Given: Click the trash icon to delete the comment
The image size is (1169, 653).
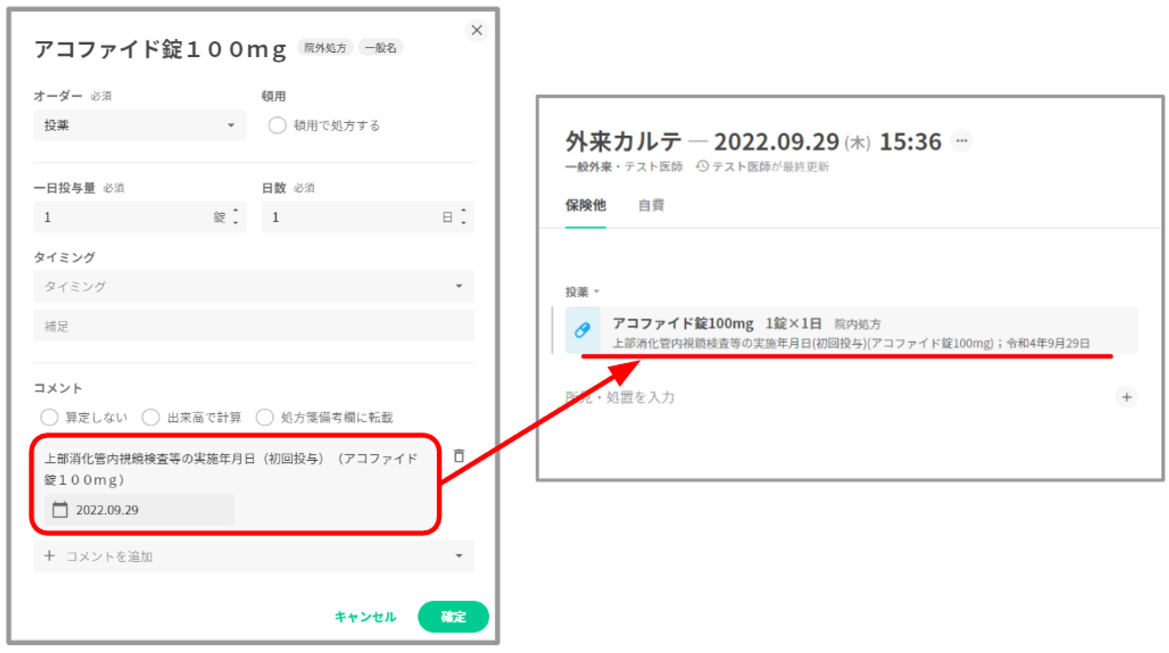Looking at the screenshot, I should [x=459, y=456].
